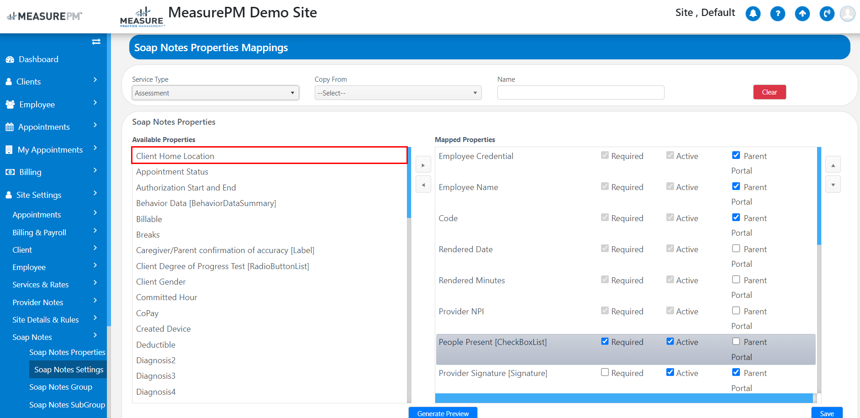Click the Employee group icon in sidebar
Viewport: 860px width, 418px height.
[10, 105]
